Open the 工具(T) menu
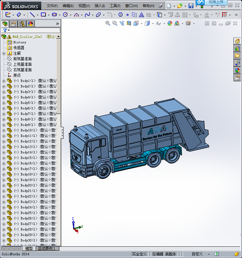 115,6
